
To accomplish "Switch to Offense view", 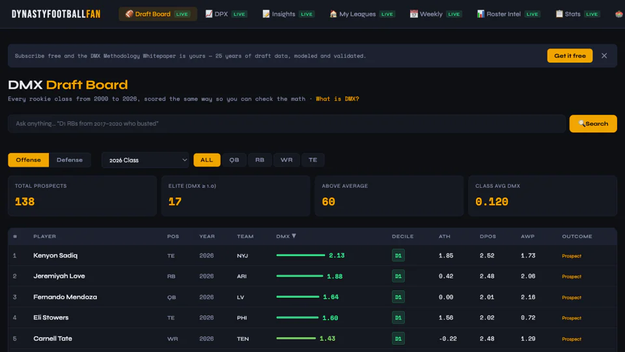I will click(x=28, y=160).
